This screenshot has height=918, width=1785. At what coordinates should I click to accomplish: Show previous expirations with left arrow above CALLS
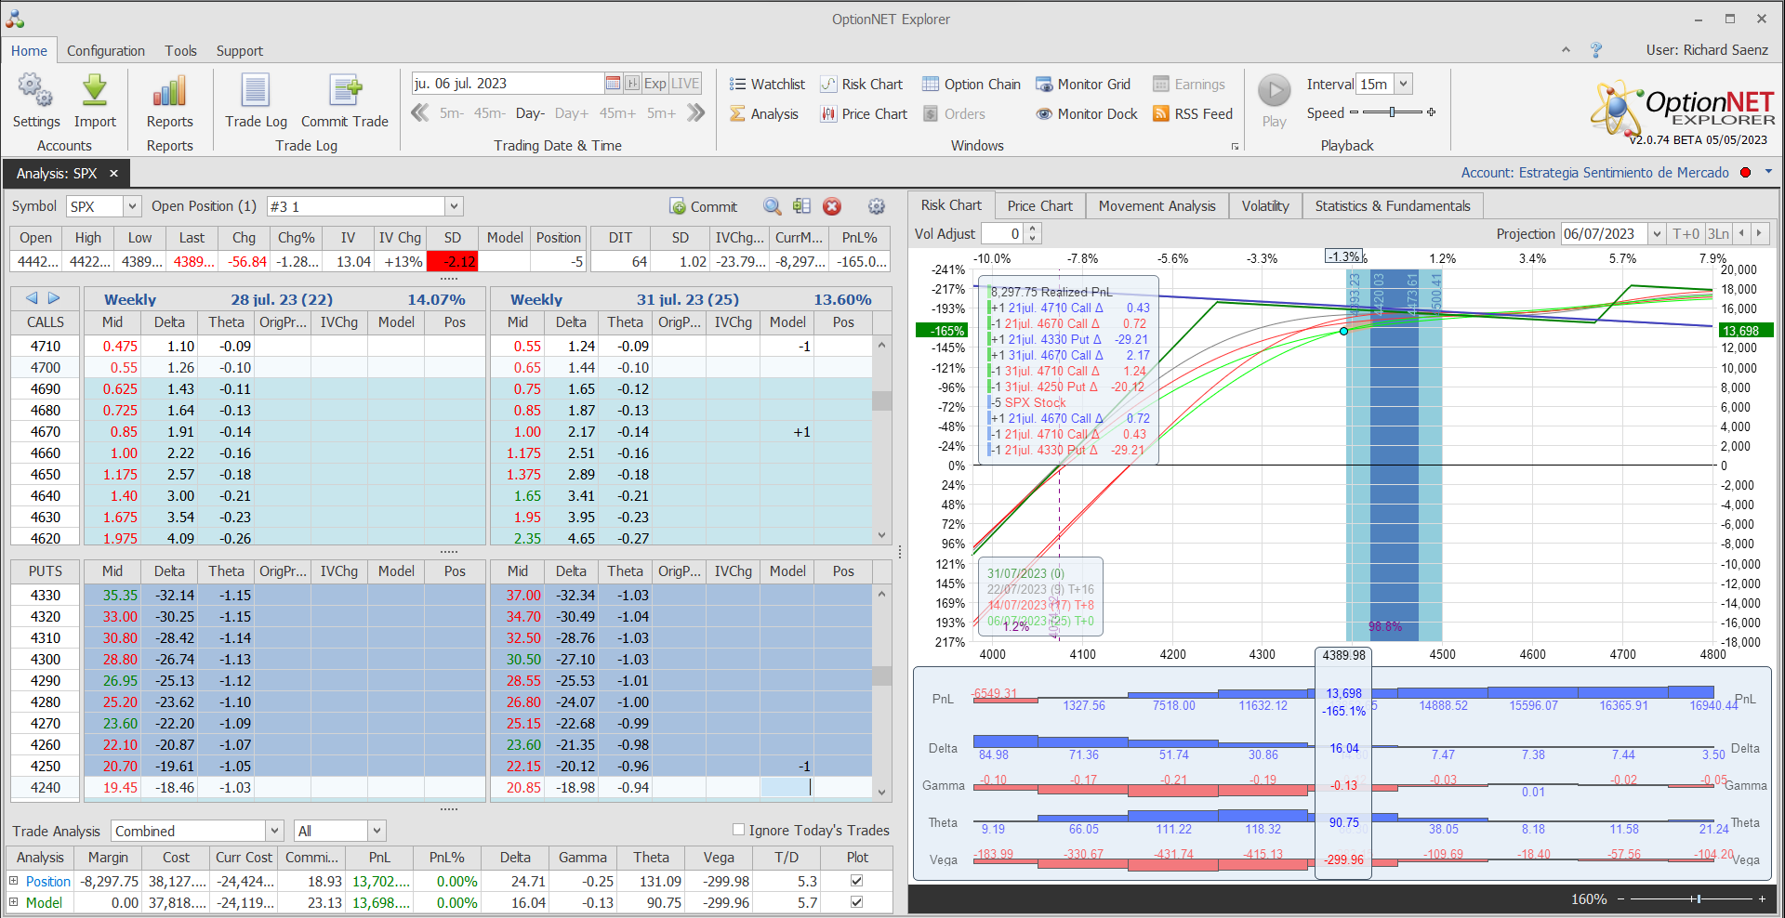32,298
